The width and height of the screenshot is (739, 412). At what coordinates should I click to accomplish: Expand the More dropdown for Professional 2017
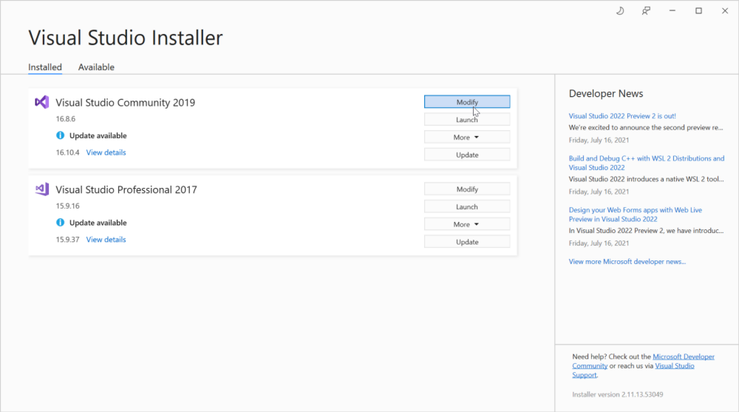[467, 224]
